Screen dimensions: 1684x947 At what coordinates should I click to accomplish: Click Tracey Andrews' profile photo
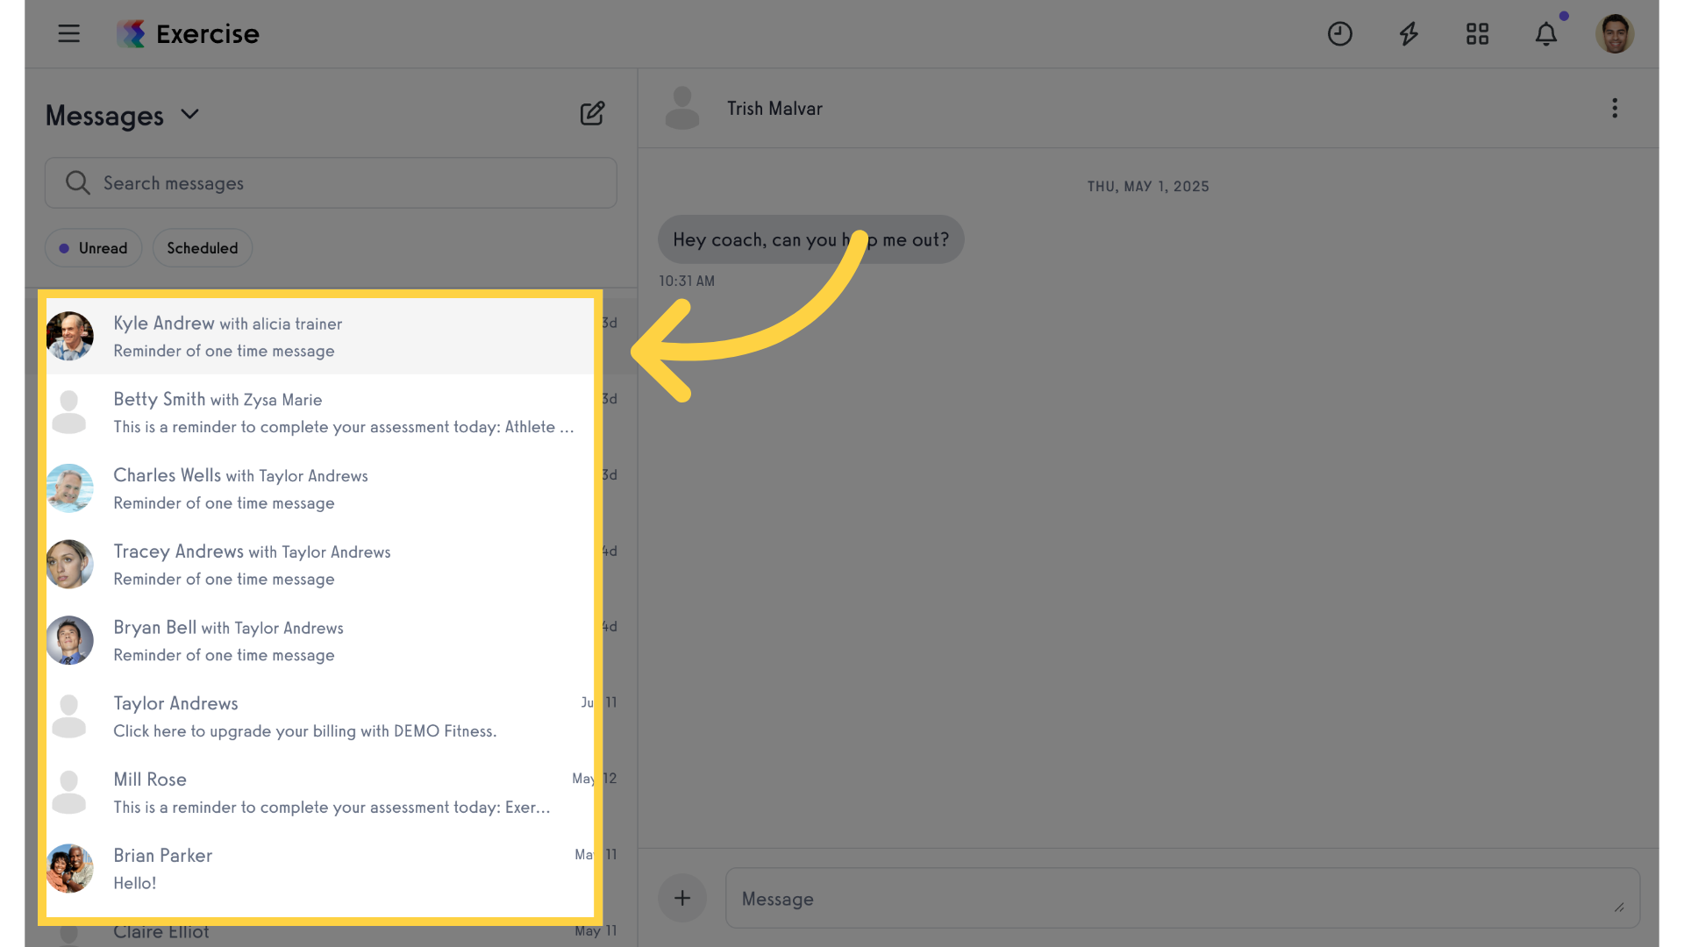[69, 564]
